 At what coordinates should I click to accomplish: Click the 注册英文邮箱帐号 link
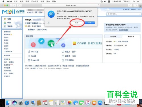pyautogui.click(x=32, y=23)
